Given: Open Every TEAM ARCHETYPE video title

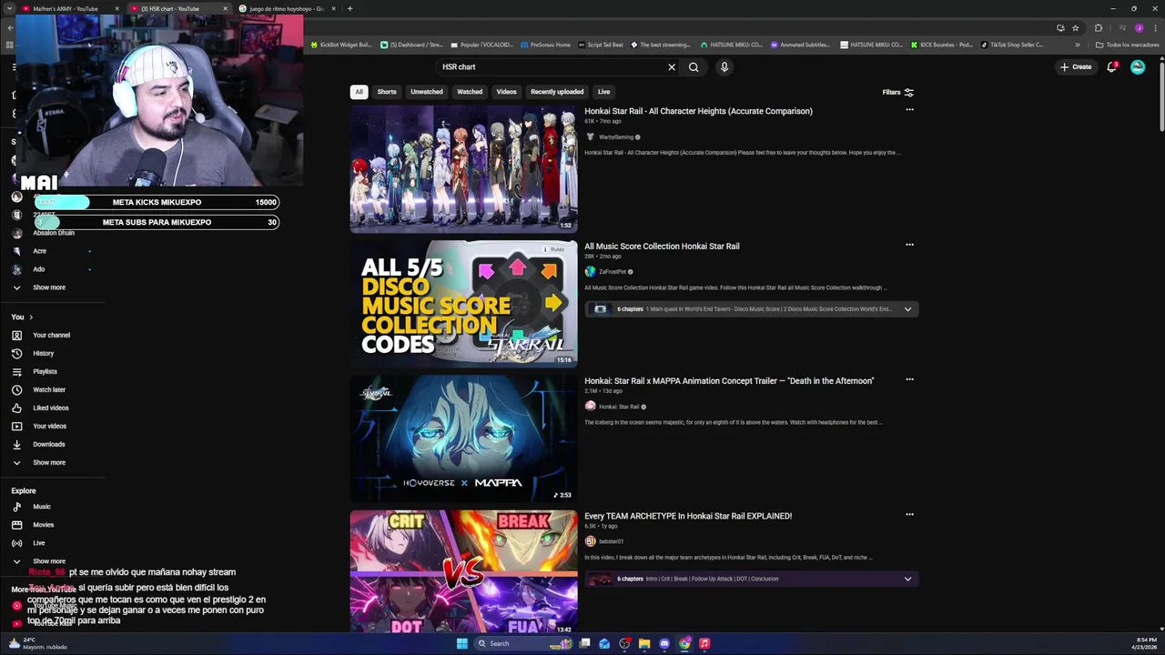Looking at the screenshot, I should (x=688, y=516).
